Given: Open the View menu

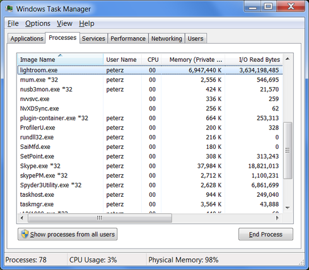Looking at the screenshot, I should click(x=64, y=23).
